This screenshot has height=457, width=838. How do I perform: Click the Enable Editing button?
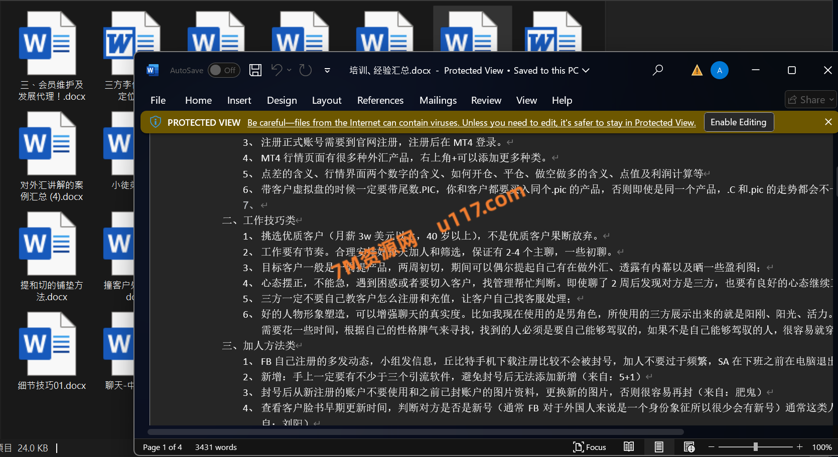738,122
